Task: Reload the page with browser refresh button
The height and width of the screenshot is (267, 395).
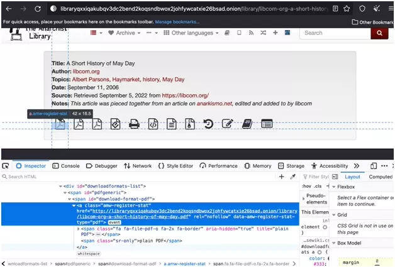Action: pos(38,9)
